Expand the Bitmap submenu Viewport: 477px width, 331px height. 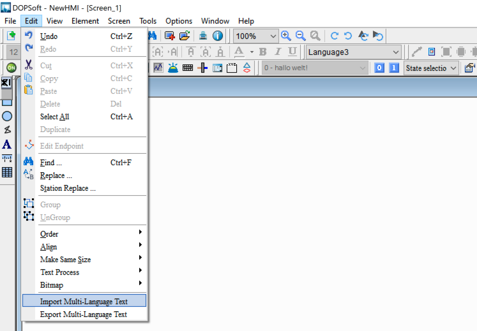point(84,285)
